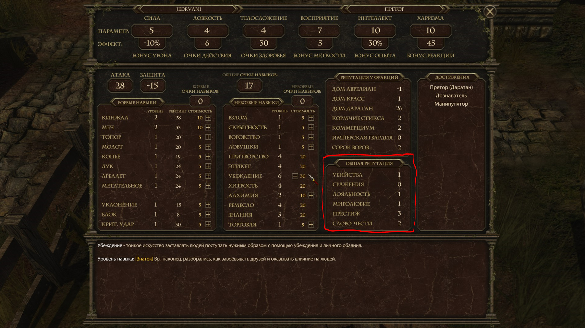585x328 pixels.
Task: Click the plus icon next to Топор
Action: [208, 137]
